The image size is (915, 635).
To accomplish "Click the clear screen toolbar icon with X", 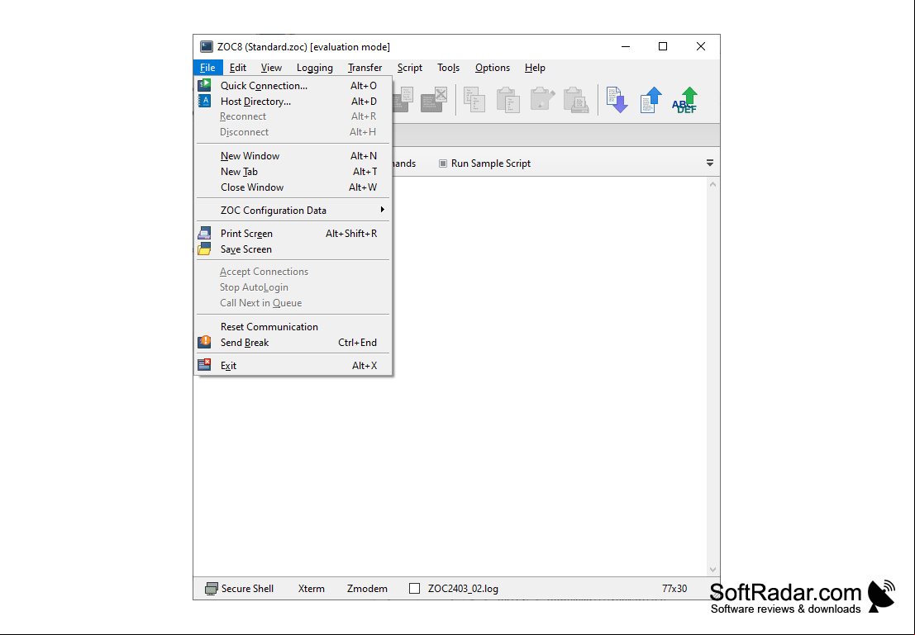I will point(434,100).
